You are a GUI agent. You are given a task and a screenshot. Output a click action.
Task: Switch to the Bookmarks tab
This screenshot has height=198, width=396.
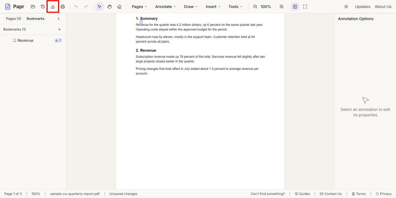point(35,19)
